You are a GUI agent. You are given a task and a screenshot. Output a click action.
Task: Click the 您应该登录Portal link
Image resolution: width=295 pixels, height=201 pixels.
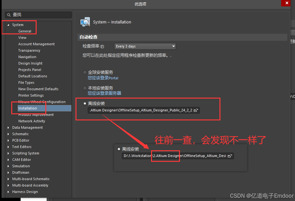(103, 78)
